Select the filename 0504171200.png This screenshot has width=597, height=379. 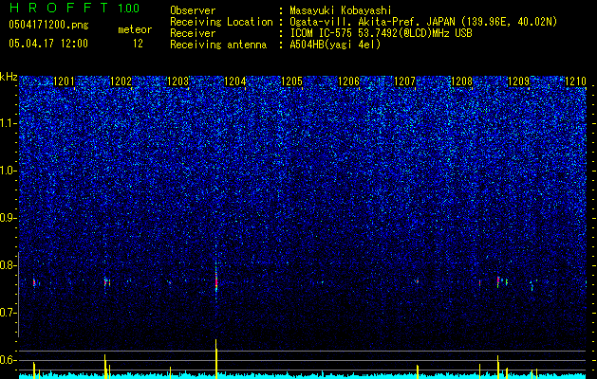[48, 25]
